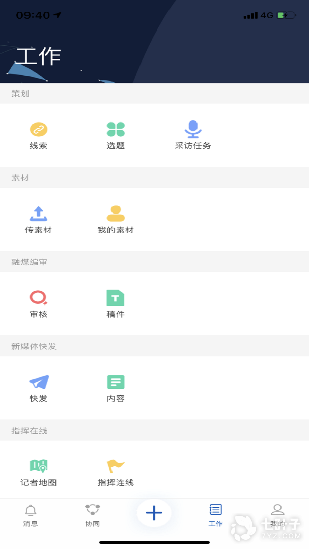Tap the 选题 four-leaf clover icon
309x549 pixels.
coord(116,130)
